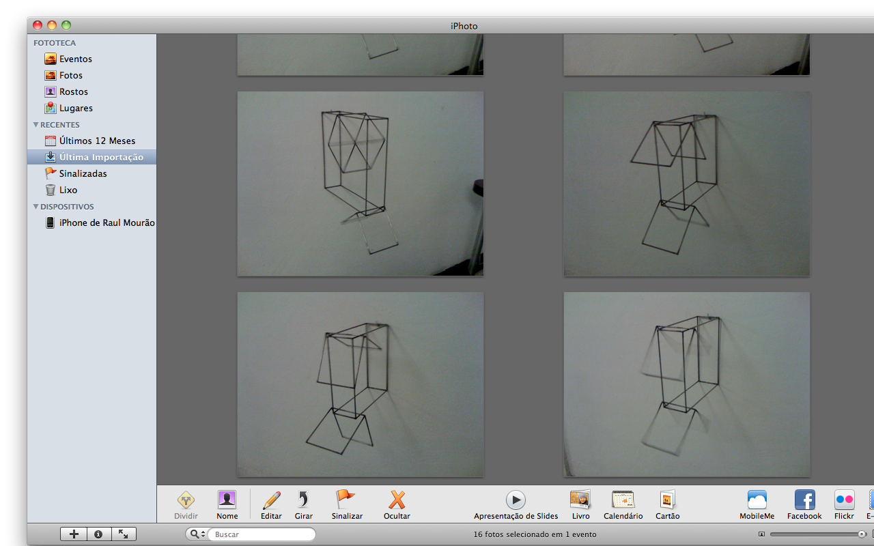Create a Calendário project
Image resolution: width=874 pixels, height=546 pixels.
(x=623, y=500)
